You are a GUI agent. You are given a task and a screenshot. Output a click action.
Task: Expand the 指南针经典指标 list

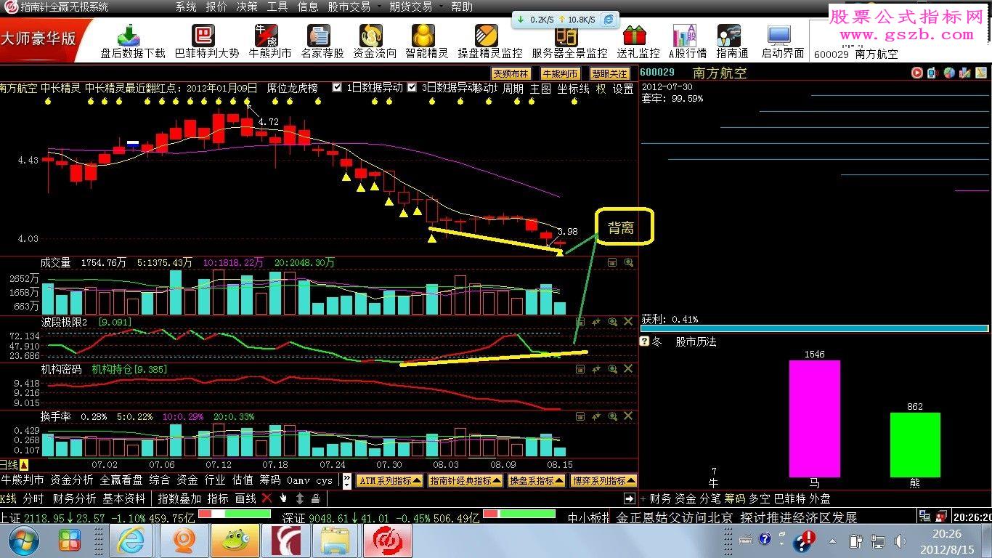(x=465, y=480)
